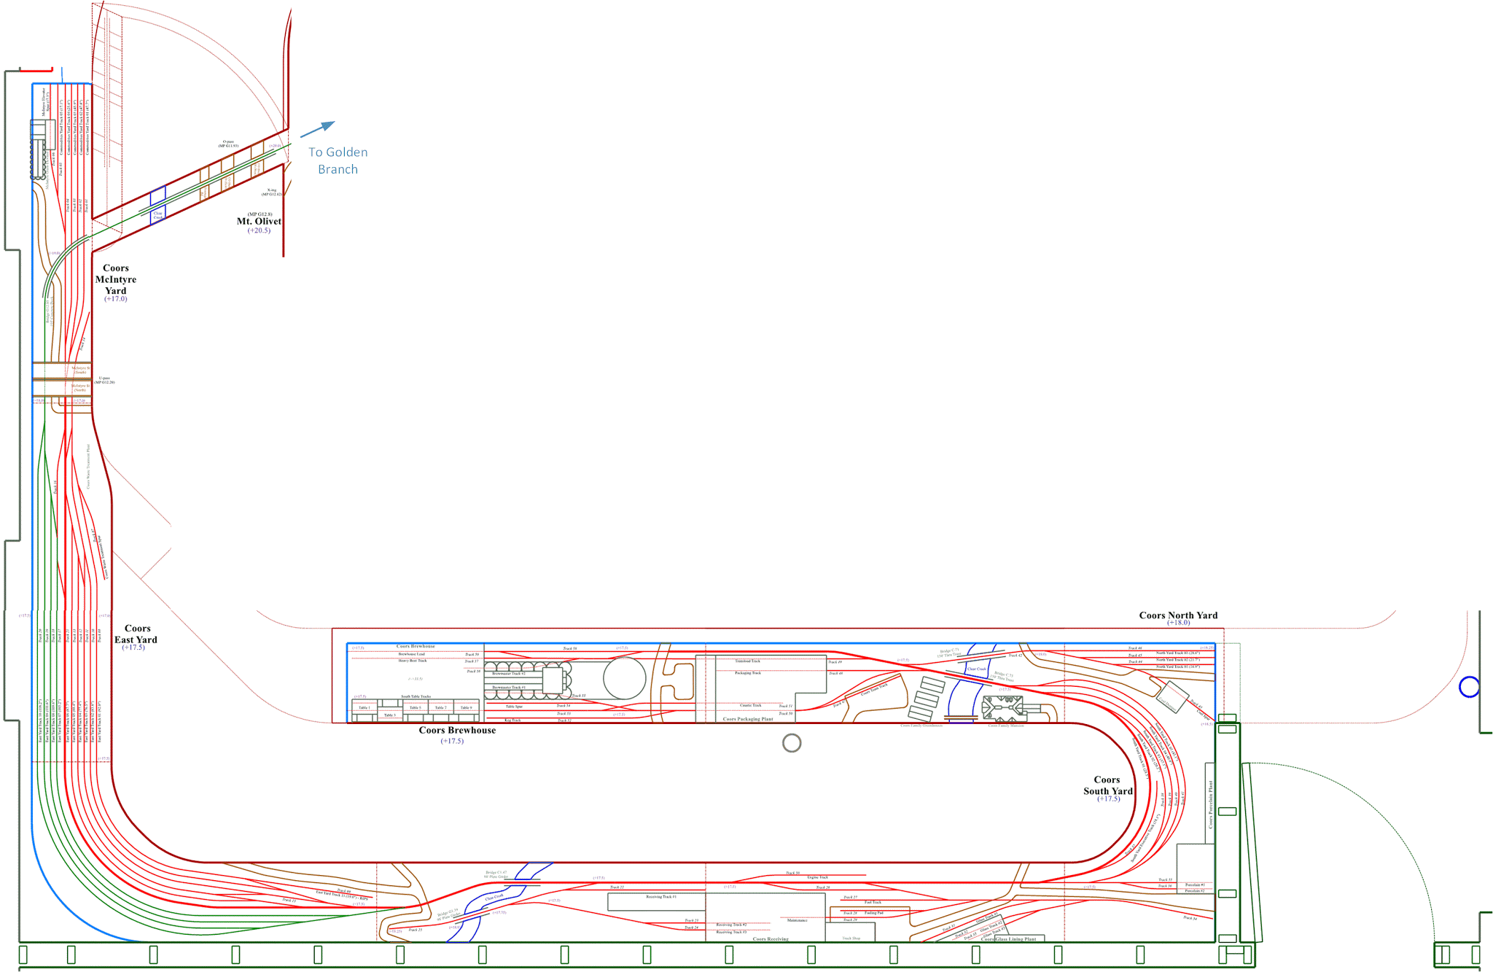The height and width of the screenshot is (972, 1493).
Task: Click the "Porcelain #1" track label
Action: click(x=1195, y=884)
